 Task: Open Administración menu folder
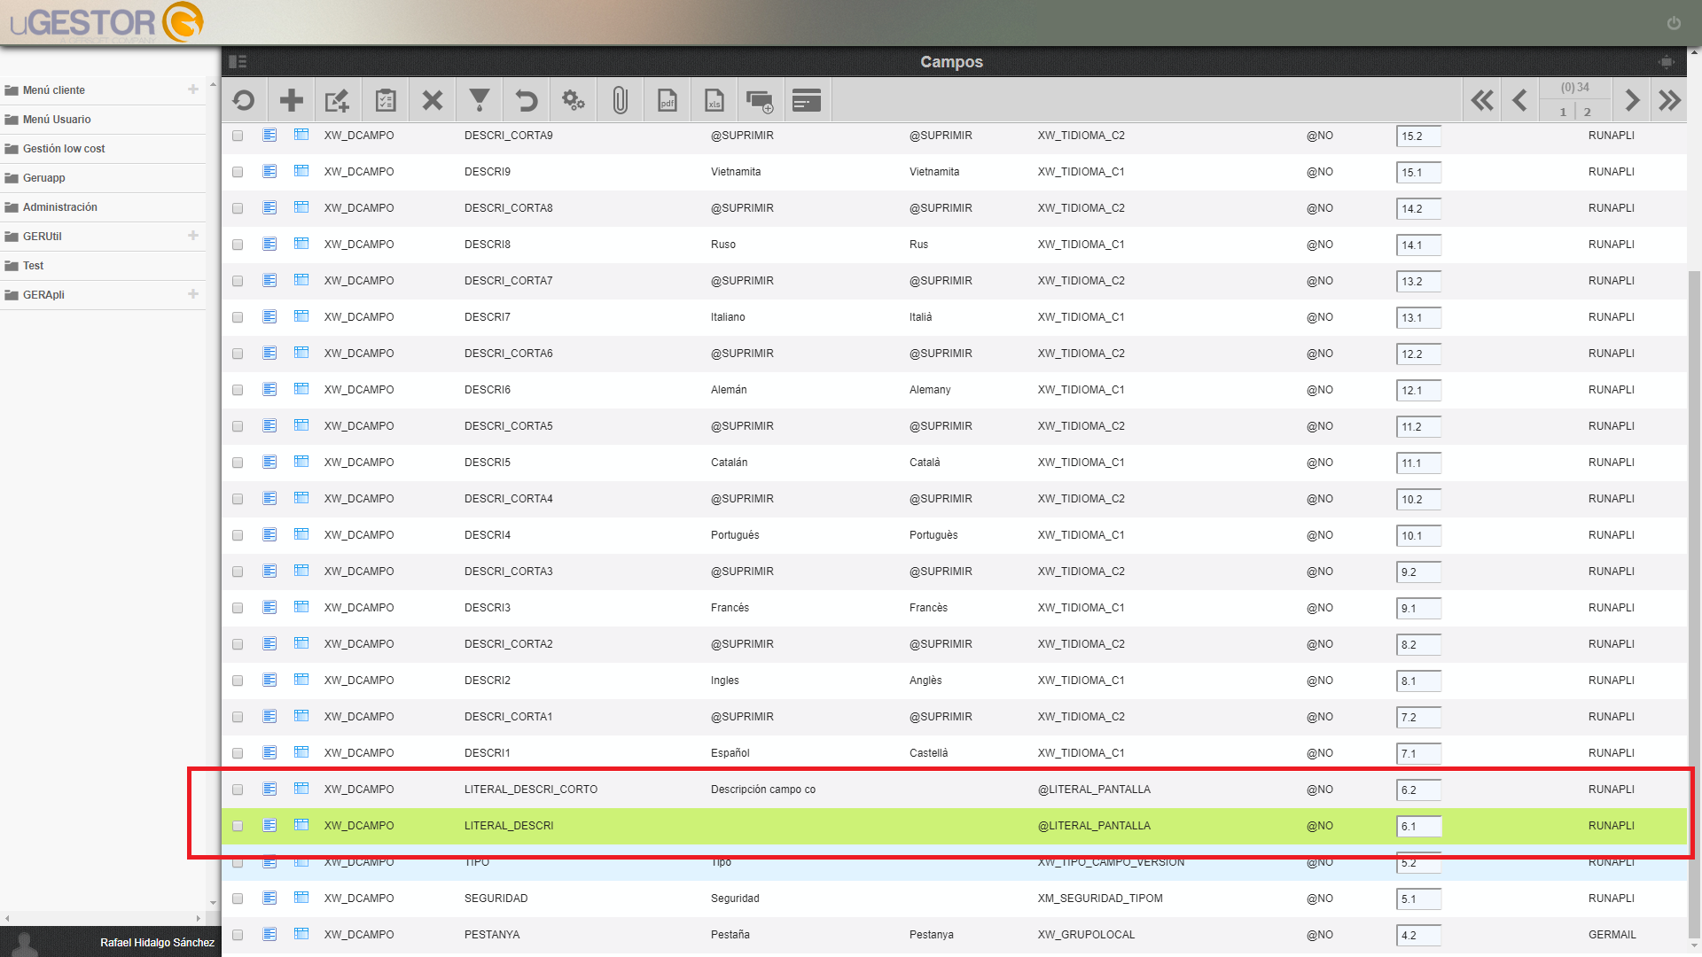pyautogui.click(x=60, y=207)
